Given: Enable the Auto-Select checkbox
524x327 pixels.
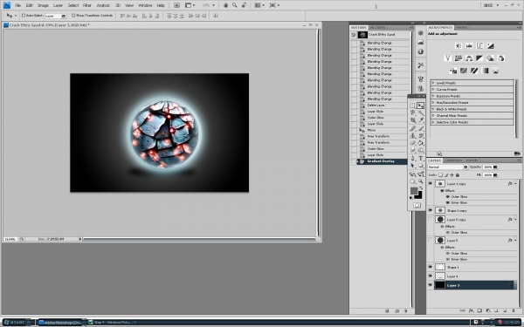Looking at the screenshot, I should [24, 16].
